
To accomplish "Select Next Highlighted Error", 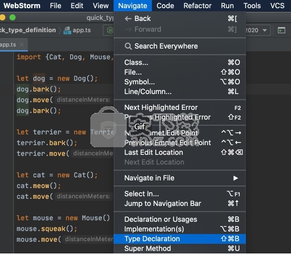I will pyautogui.click(x=180, y=107).
